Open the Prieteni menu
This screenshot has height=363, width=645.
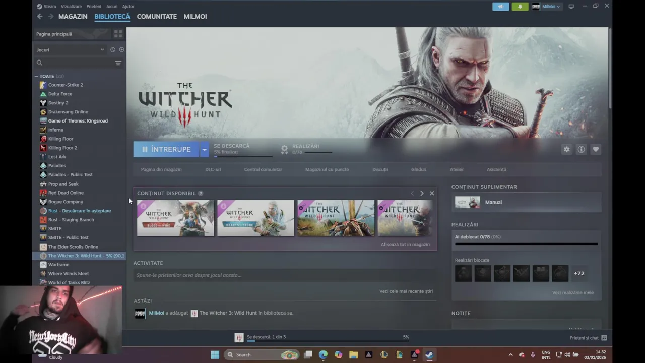pyautogui.click(x=94, y=7)
